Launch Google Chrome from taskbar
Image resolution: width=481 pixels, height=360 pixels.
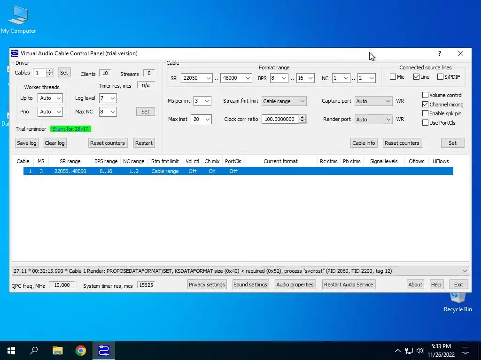click(81, 351)
